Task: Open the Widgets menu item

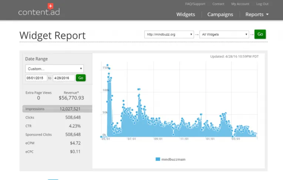Action: click(x=186, y=14)
